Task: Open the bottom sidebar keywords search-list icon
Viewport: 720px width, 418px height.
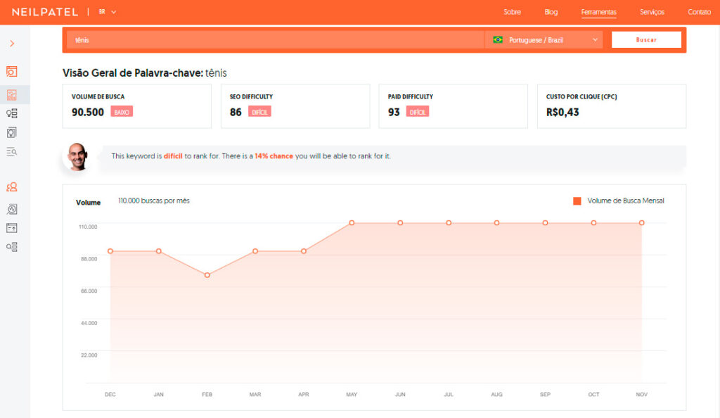Action: click(12, 247)
